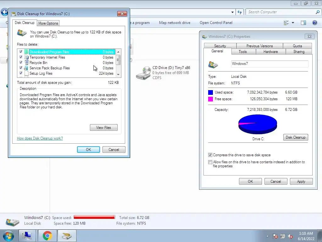Click the Setup Log Files icon
Viewport: 322px width, 242px height.
click(26, 73)
